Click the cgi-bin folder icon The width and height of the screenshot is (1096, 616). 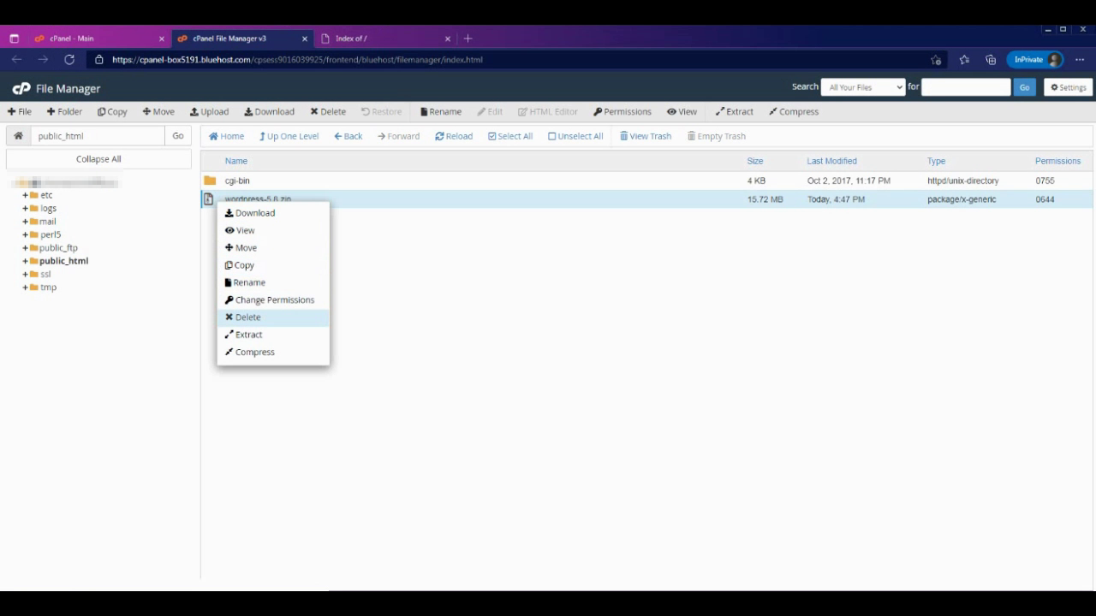[210, 181]
